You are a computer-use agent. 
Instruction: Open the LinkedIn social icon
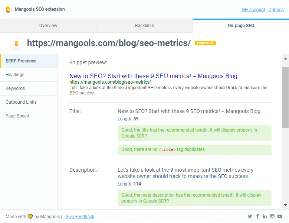(265, 216)
